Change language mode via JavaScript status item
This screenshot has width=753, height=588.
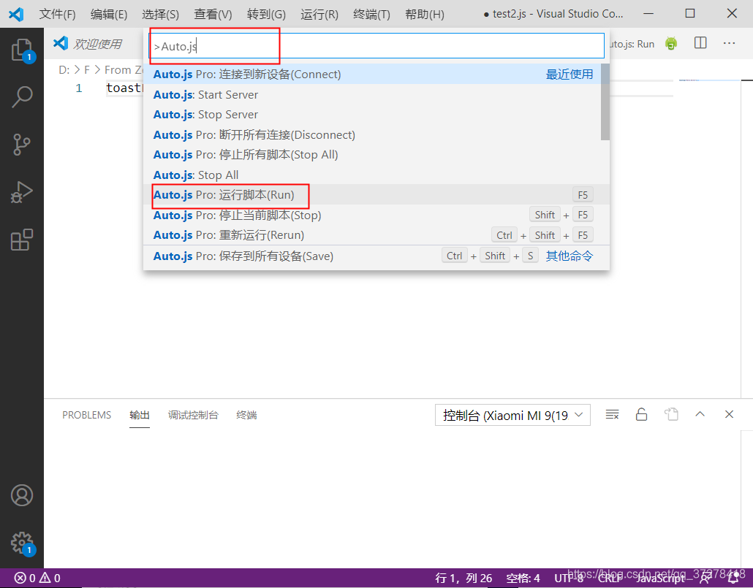(660, 578)
